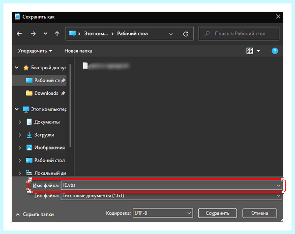This screenshot has height=234, width=295.
Task: Open view options dropdown arrow
Action: click(258, 51)
